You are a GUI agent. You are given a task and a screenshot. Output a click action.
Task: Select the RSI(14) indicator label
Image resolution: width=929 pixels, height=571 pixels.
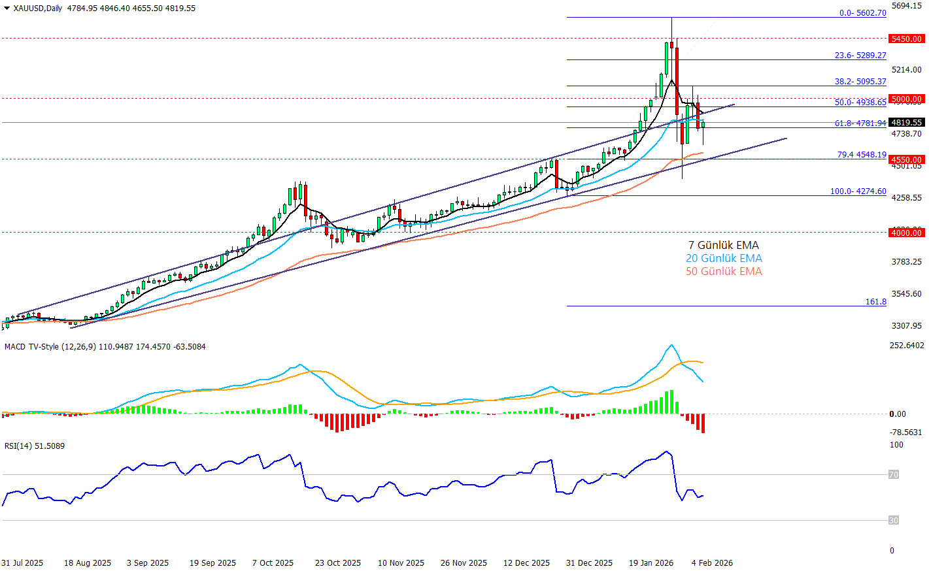pos(34,446)
